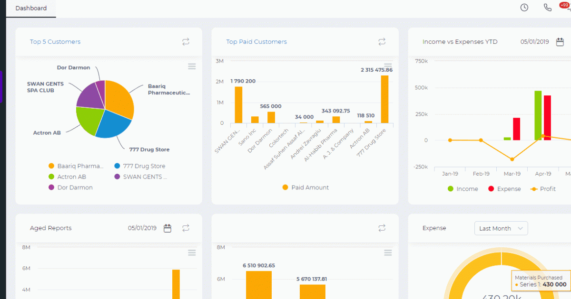Click the Aged Reports card title
The image size is (571, 299).
point(51,228)
